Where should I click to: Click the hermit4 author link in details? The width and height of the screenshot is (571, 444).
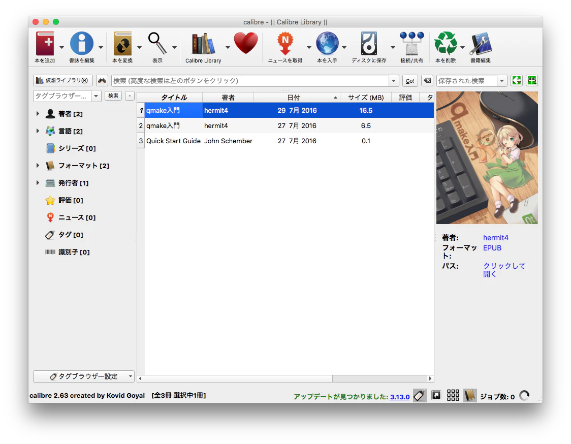(x=496, y=237)
